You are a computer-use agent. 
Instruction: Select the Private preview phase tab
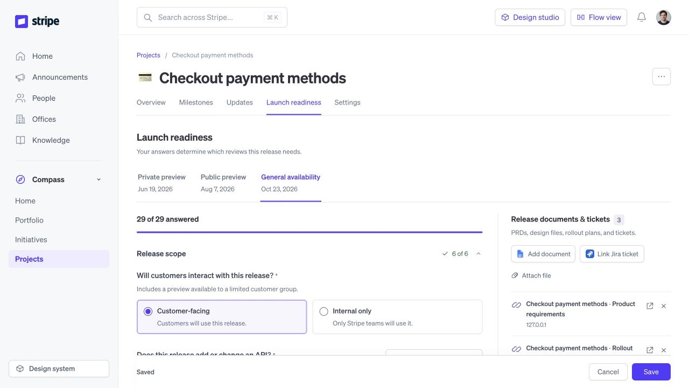[161, 183]
